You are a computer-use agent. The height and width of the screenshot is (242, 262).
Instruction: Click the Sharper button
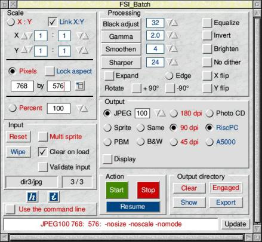121,63
